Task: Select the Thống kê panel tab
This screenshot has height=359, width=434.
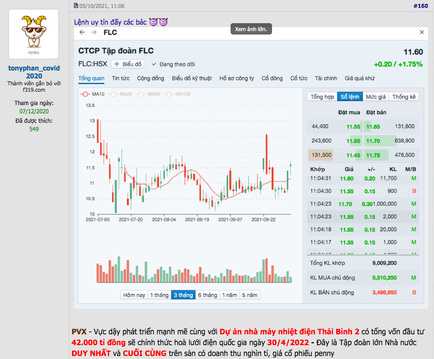Action: point(404,97)
